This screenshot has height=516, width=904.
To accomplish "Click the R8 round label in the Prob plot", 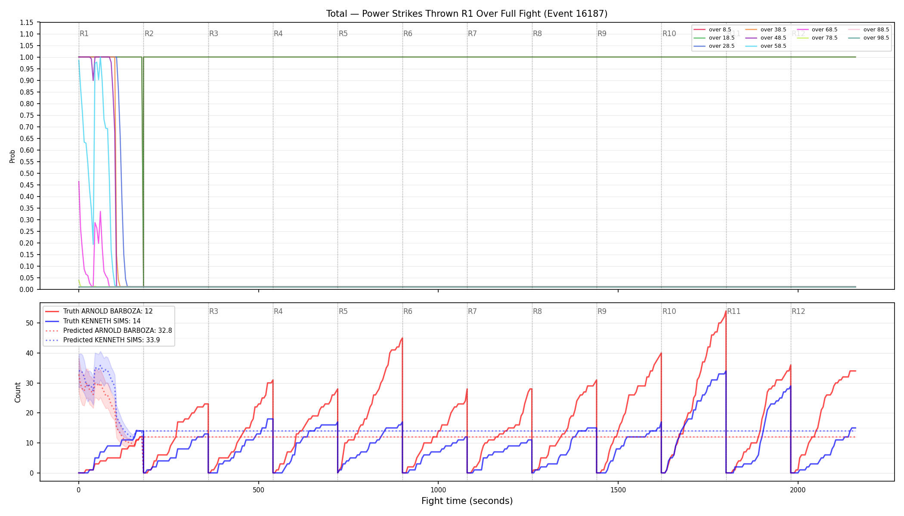I will (537, 34).
